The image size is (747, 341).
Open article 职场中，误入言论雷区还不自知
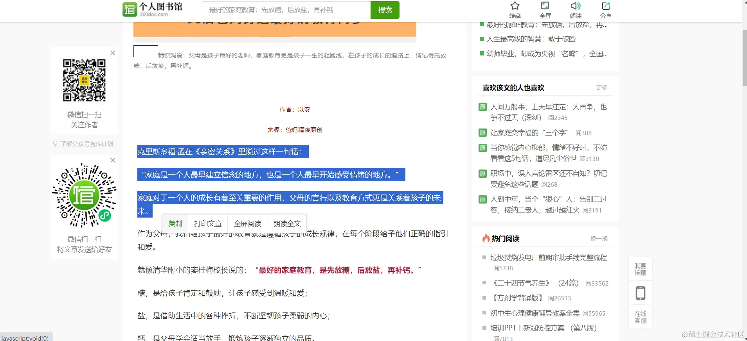[x=549, y=179]
